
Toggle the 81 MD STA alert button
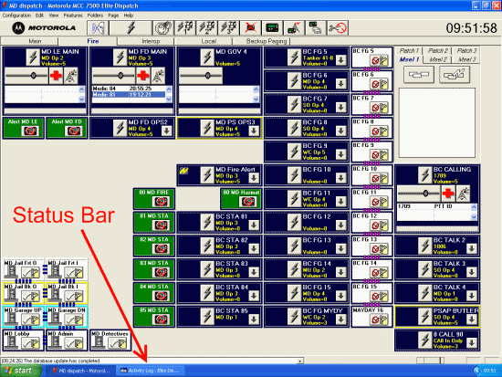click(154, 222)
